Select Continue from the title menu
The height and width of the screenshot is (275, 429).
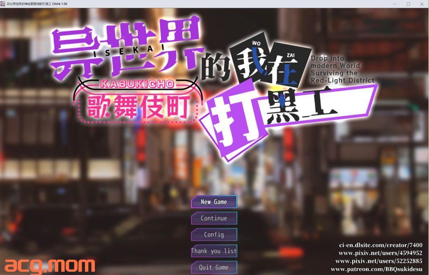pyautogui.click(x=214, y=218)
